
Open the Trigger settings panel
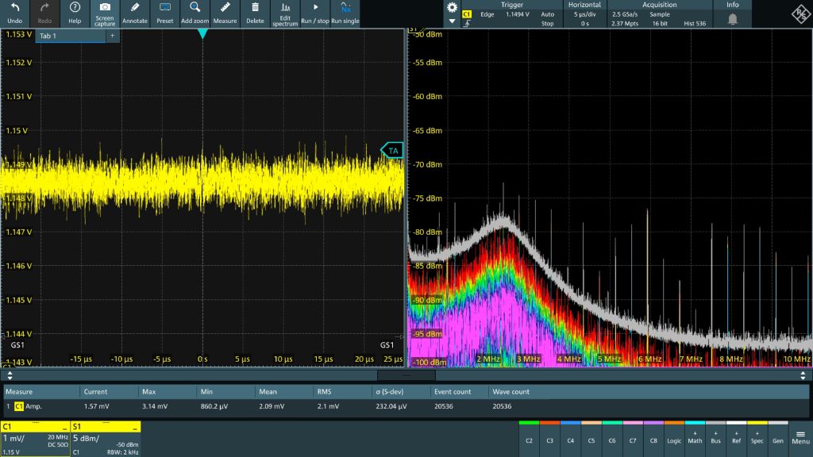pos(511,14)
